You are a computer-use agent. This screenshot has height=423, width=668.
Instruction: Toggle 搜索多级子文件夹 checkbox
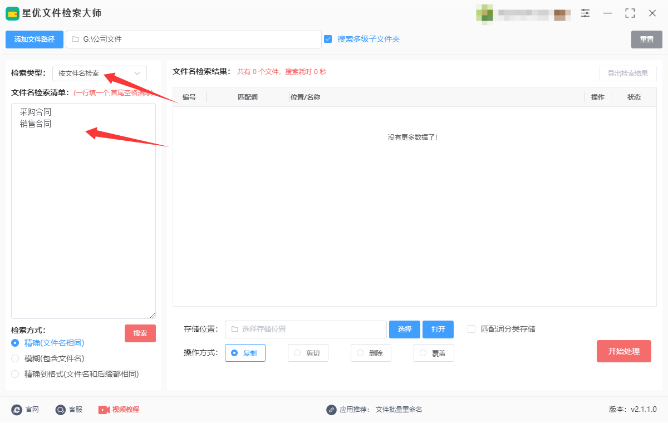[x=328, y=39]
